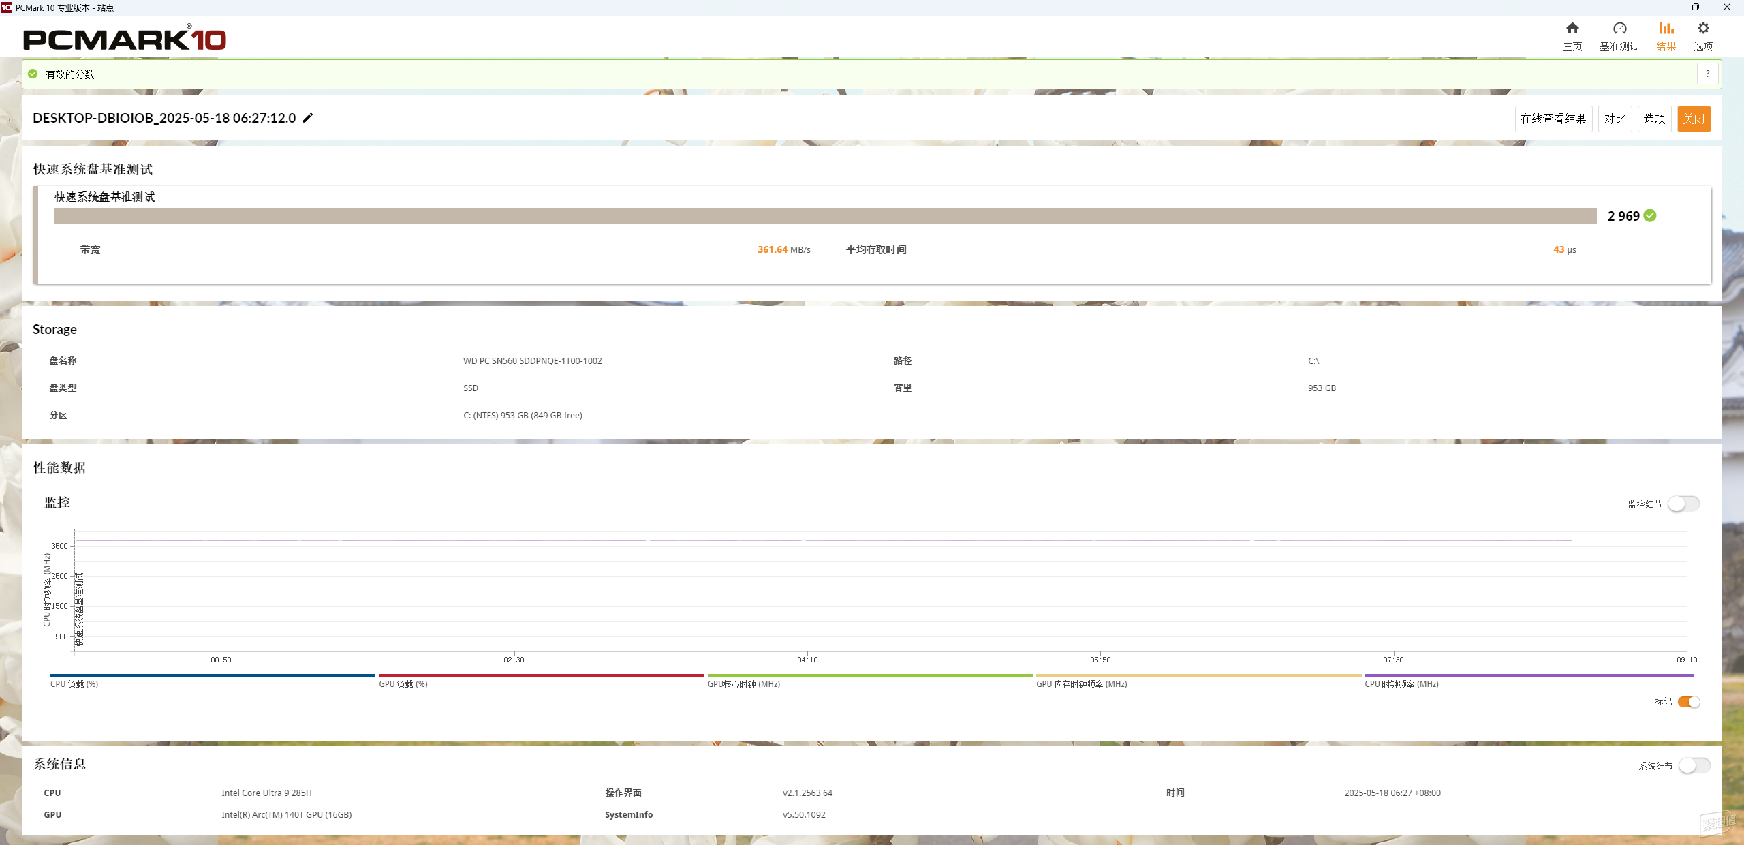Click the 带宽 label
Image resolution: width=1744 pixels, height=845 pixels.
pos(90,249)
